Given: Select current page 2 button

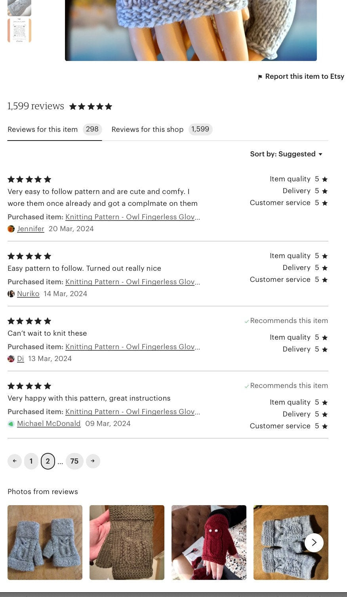Looking at the screenshot, I should (x=48, y=461).
